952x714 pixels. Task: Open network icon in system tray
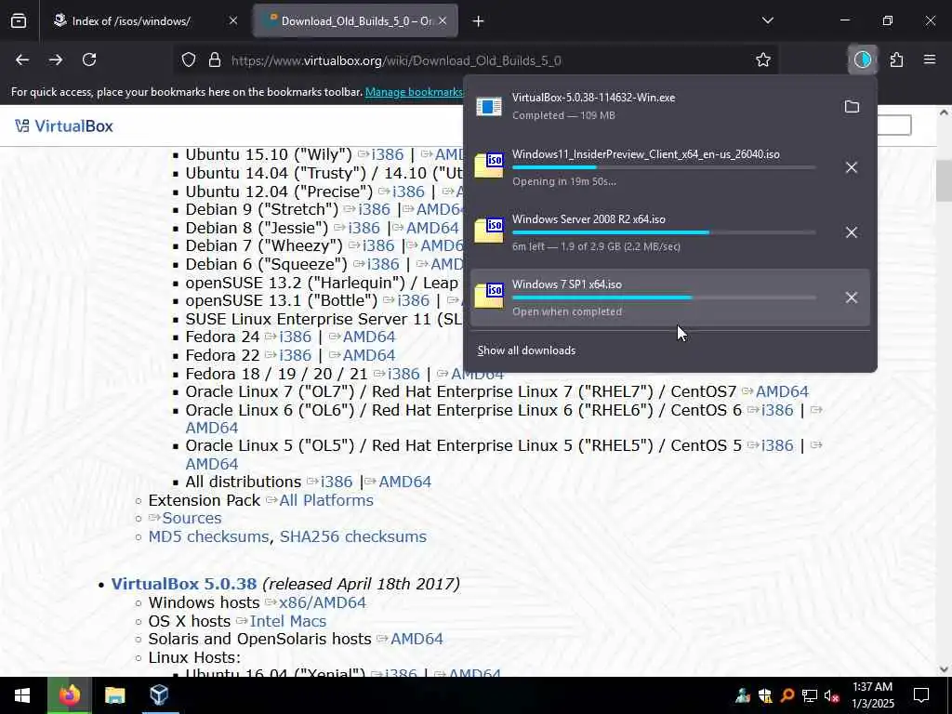pyautogui.click(x=810, y=695)
